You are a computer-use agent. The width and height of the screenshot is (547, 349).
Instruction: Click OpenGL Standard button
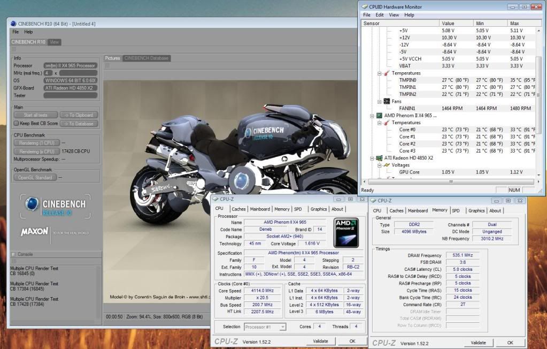point(35,178)
